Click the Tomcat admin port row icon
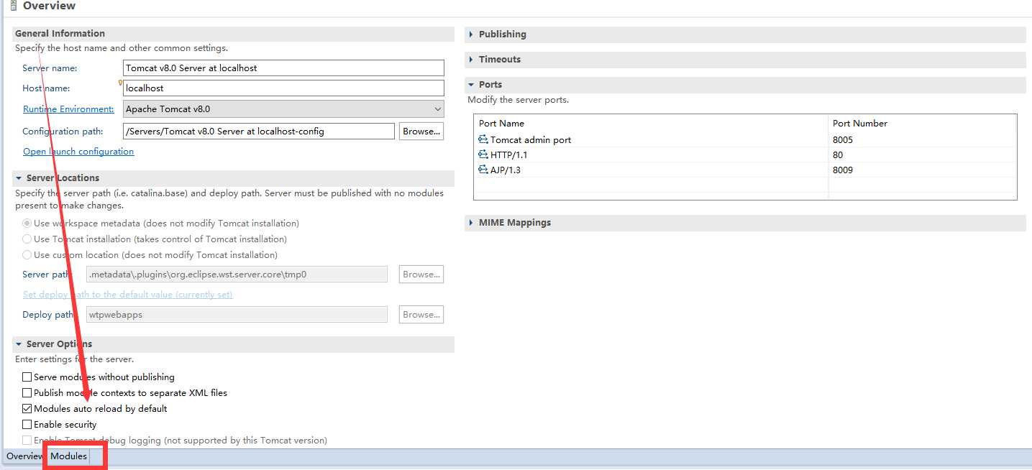 point(483,139)
